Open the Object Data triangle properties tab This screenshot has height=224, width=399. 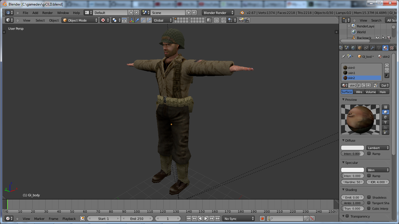379,48
